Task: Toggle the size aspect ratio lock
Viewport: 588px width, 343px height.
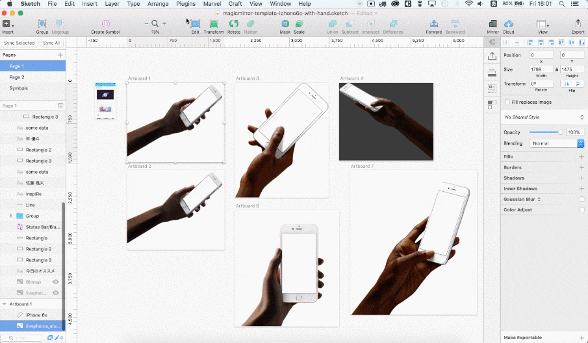Action: [557, 69]
